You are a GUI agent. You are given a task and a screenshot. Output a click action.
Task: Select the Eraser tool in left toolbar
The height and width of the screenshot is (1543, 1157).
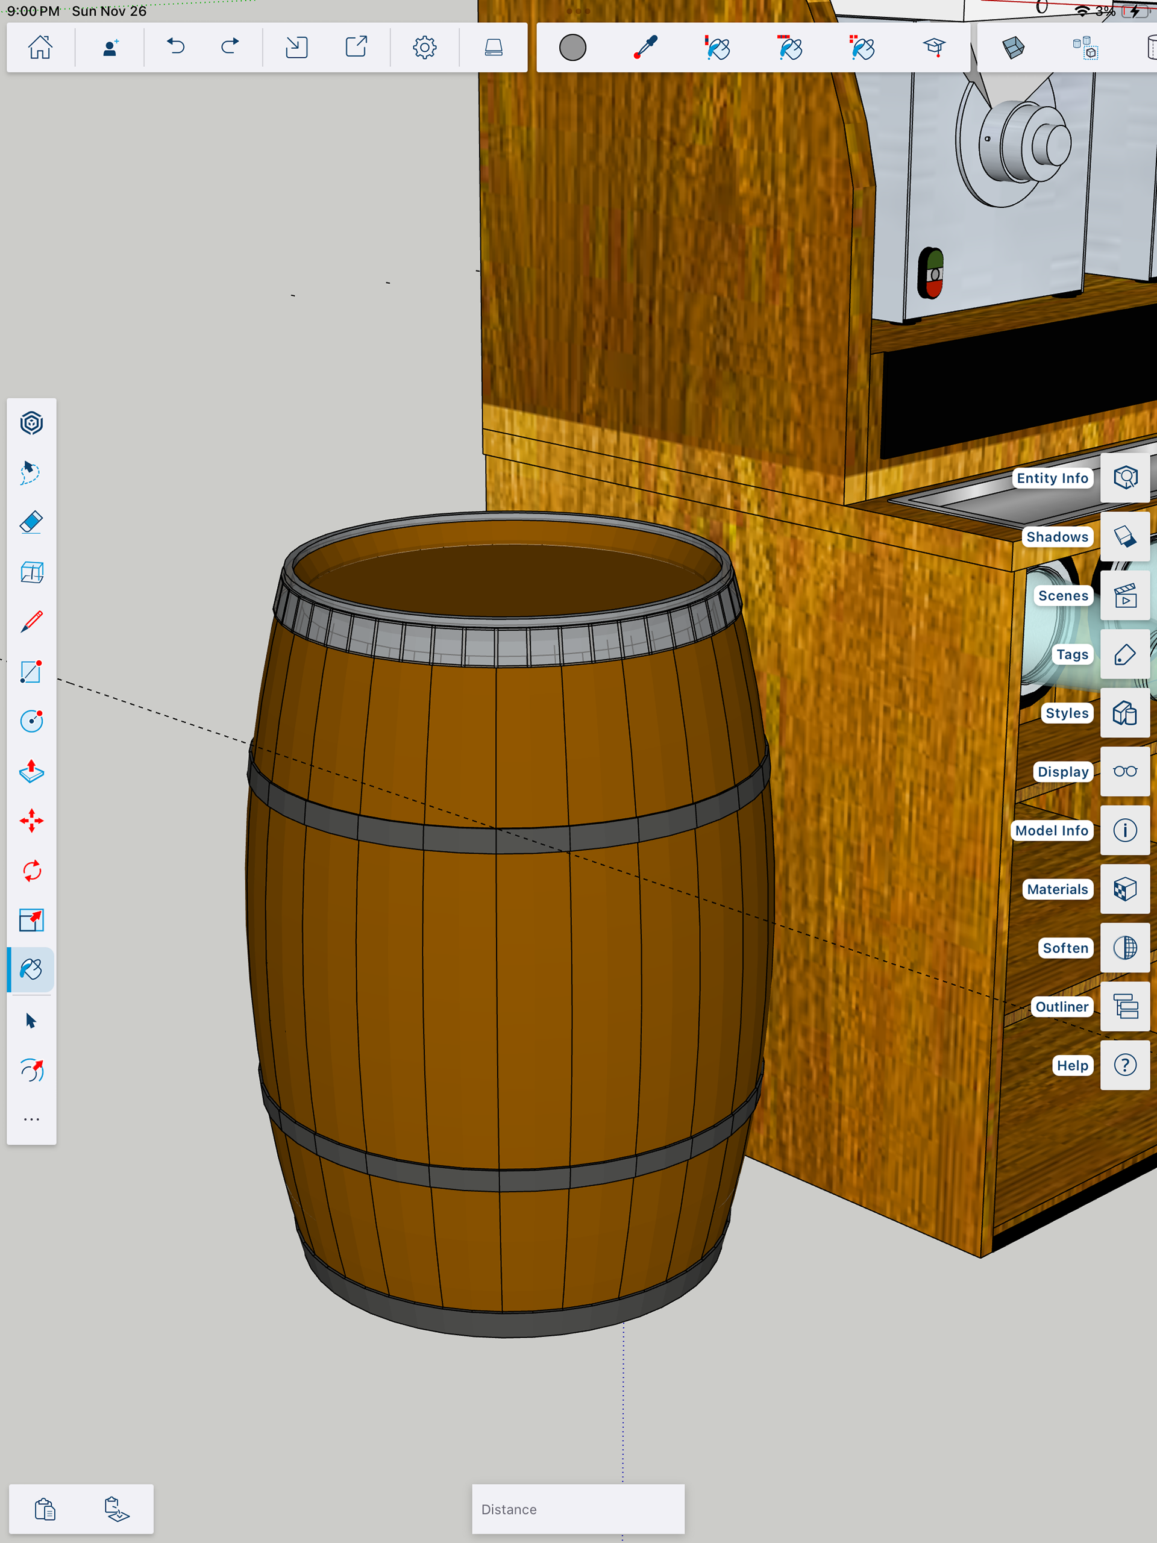click(x=31, y=522)
